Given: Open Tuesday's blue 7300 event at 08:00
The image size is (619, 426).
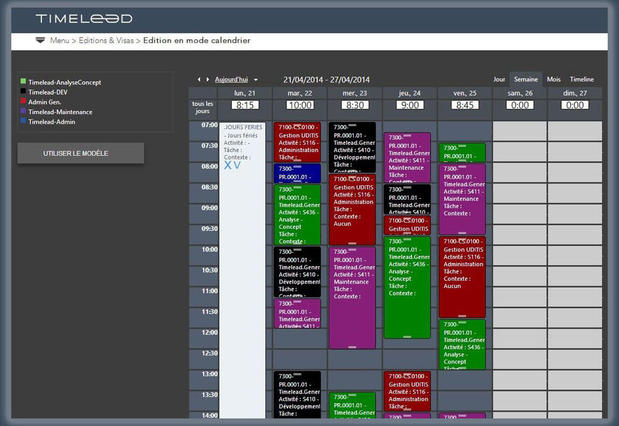Looking at the screenshot, I should click(x=297, y=173).
